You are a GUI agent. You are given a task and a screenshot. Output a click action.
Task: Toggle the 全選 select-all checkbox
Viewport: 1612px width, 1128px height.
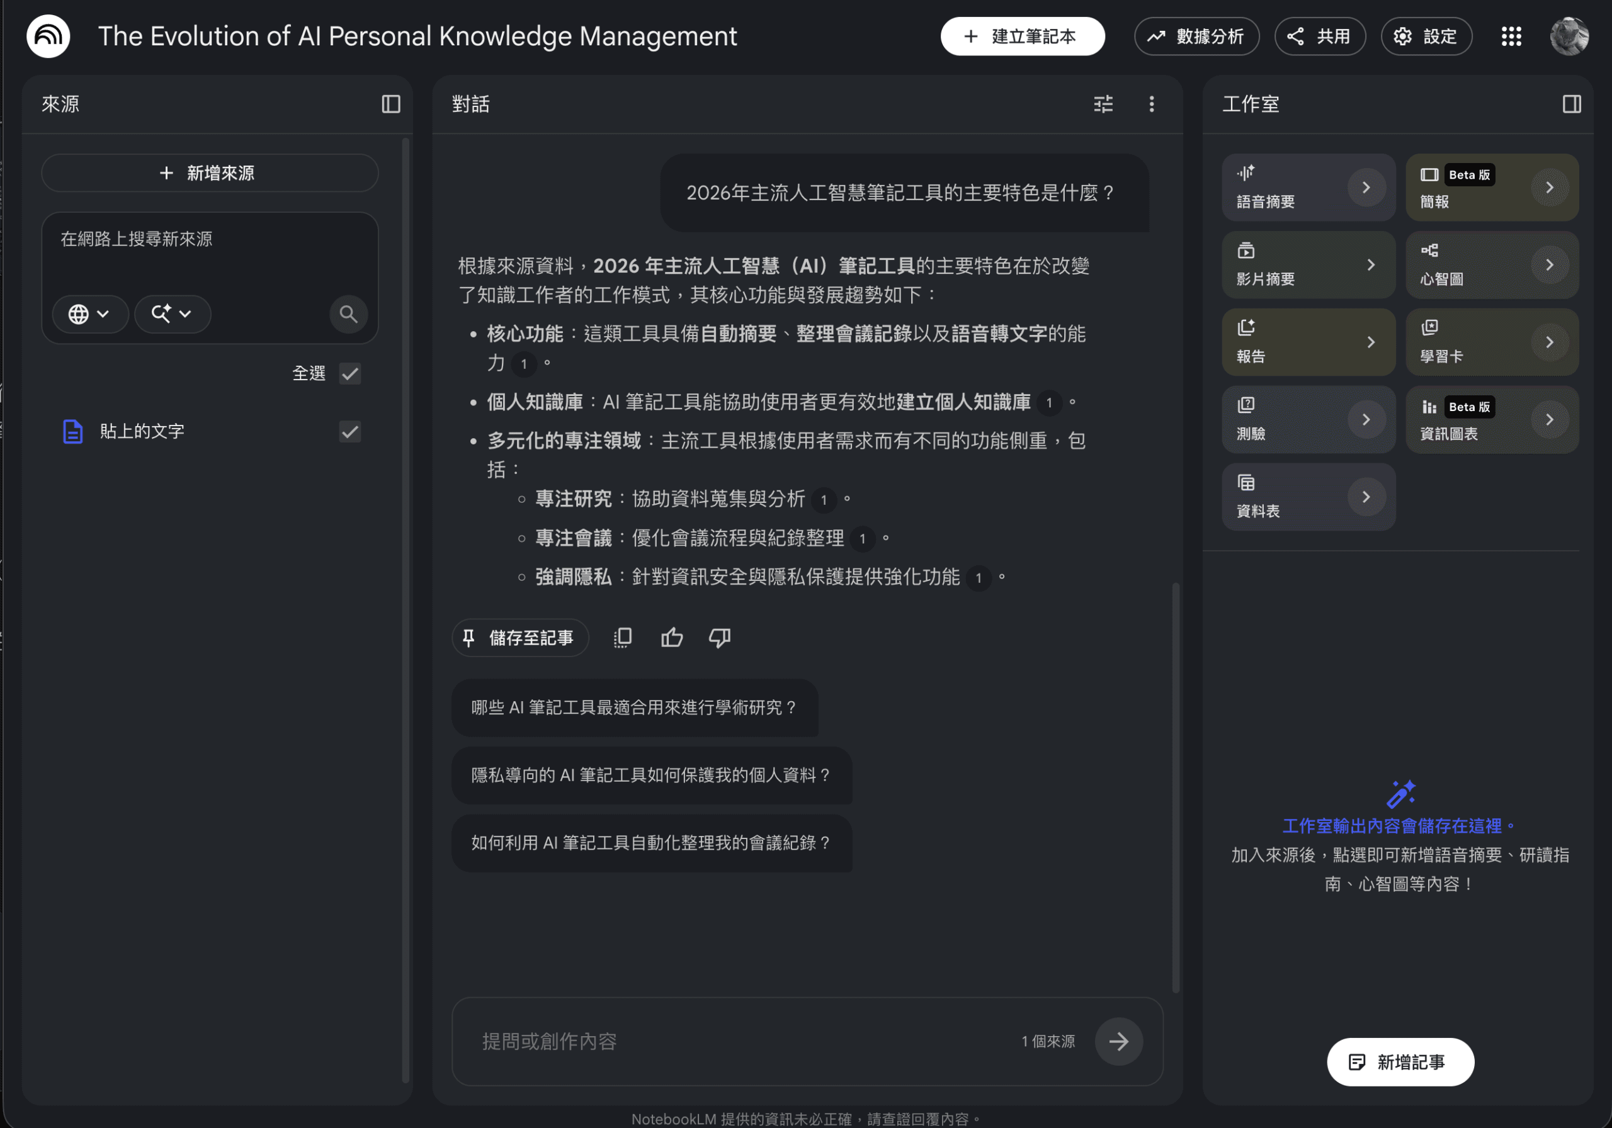pyautogui.click(x=349, y=373)
